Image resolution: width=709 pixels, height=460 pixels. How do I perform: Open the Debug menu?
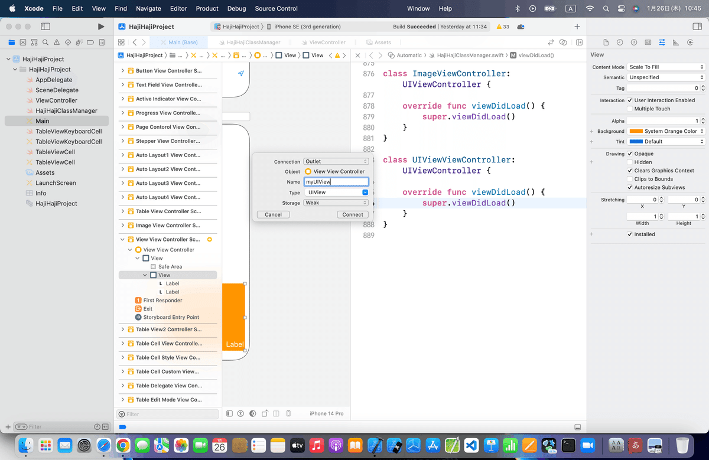[236, 8]
